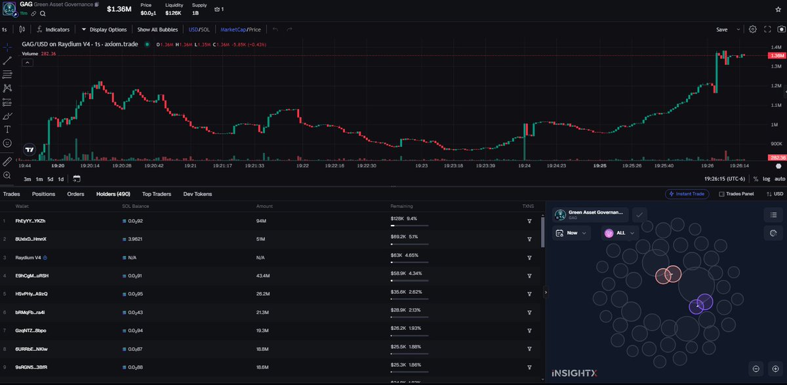Take a chart snapshot with camera icon

[780, 30]
